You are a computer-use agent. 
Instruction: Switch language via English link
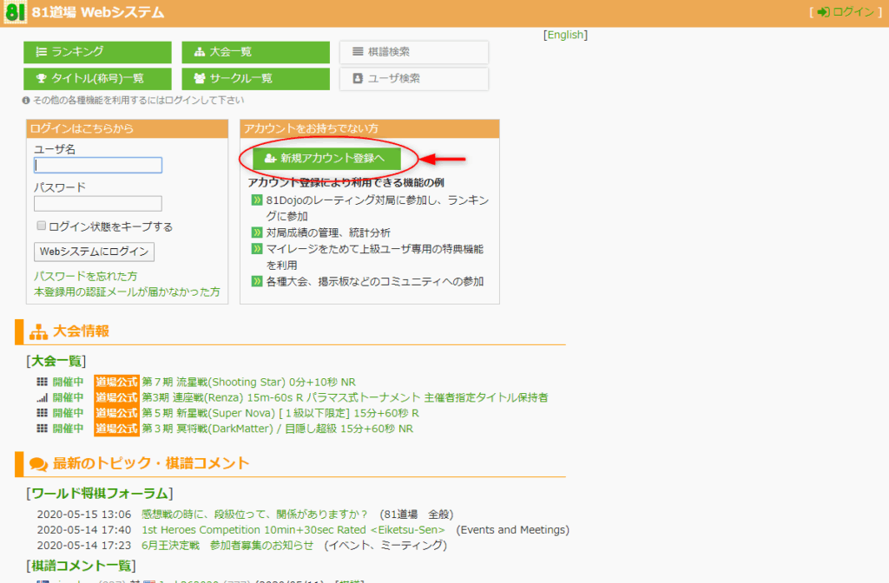point(565,35)
